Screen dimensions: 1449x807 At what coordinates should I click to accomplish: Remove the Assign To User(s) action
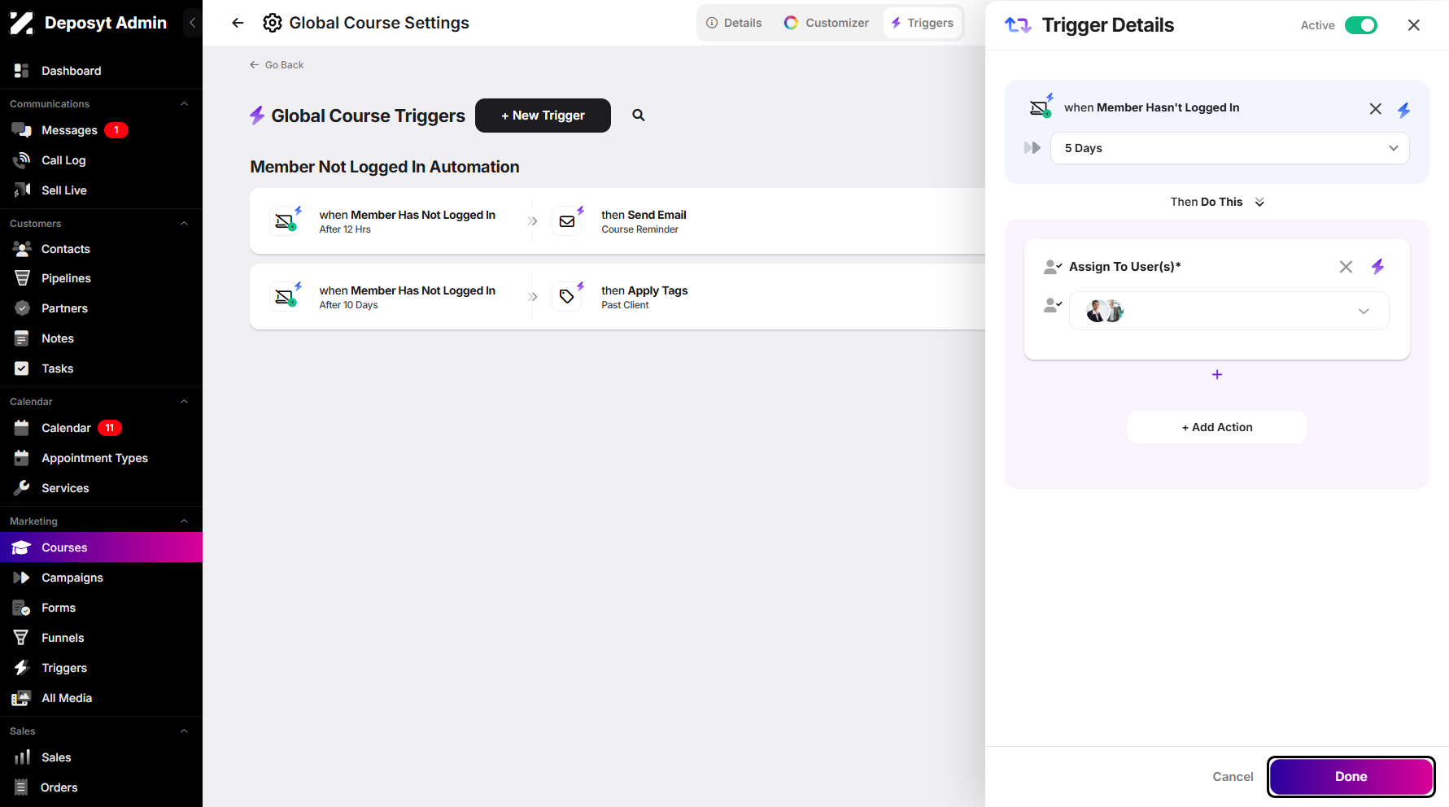pos(1346,267)
